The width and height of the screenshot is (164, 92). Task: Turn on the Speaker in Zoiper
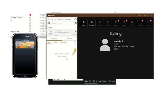91,23
